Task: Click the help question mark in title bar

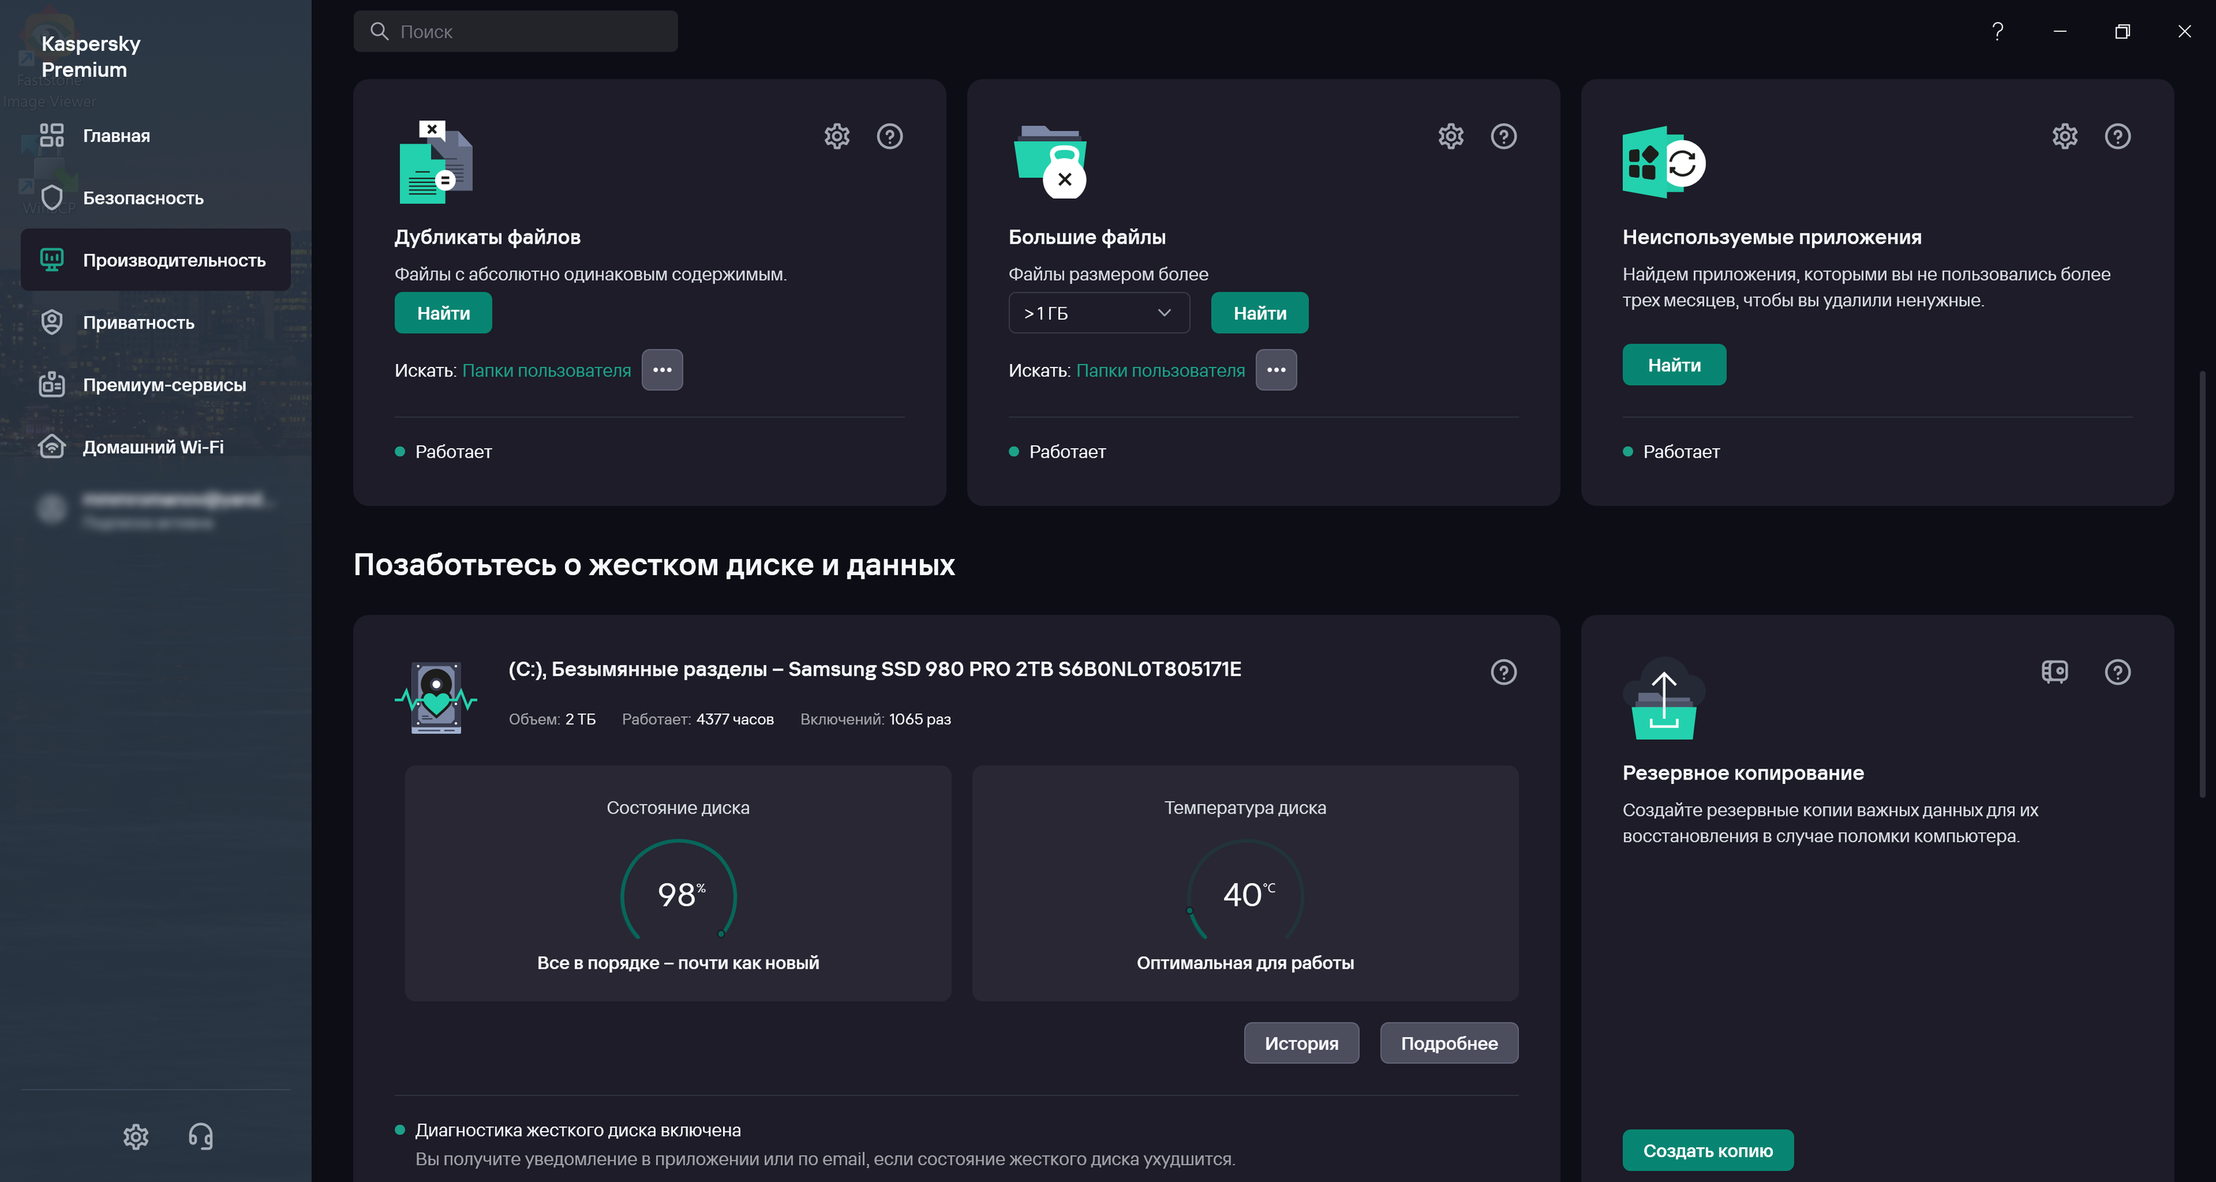Action: click(1997, 32)
